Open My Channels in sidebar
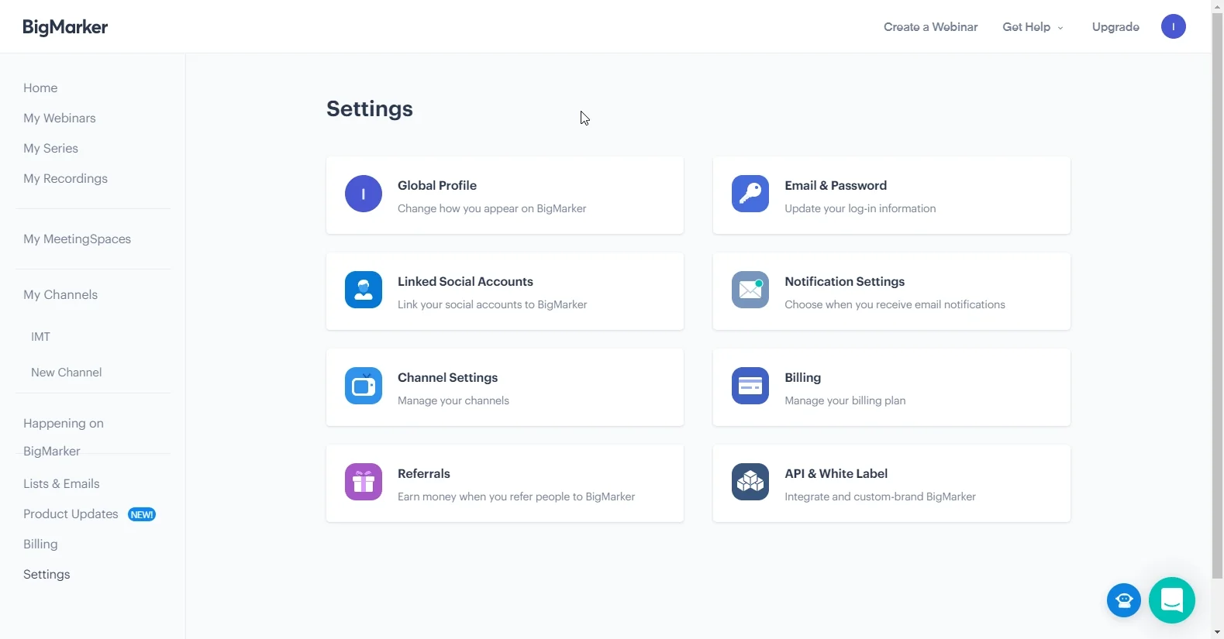 click(60, 295)
